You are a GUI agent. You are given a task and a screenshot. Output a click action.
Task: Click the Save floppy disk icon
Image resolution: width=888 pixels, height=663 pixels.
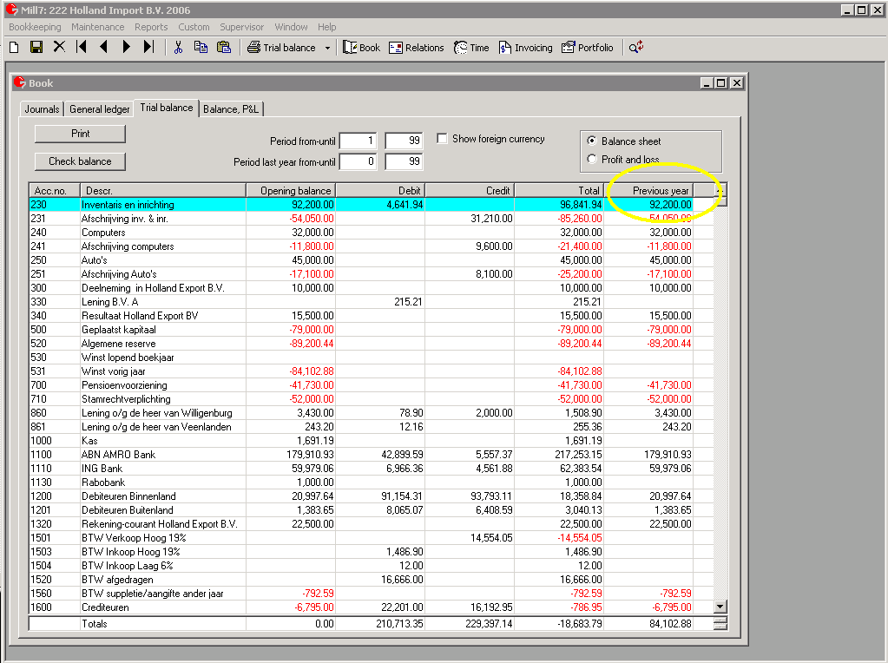[x=36, y=48]
